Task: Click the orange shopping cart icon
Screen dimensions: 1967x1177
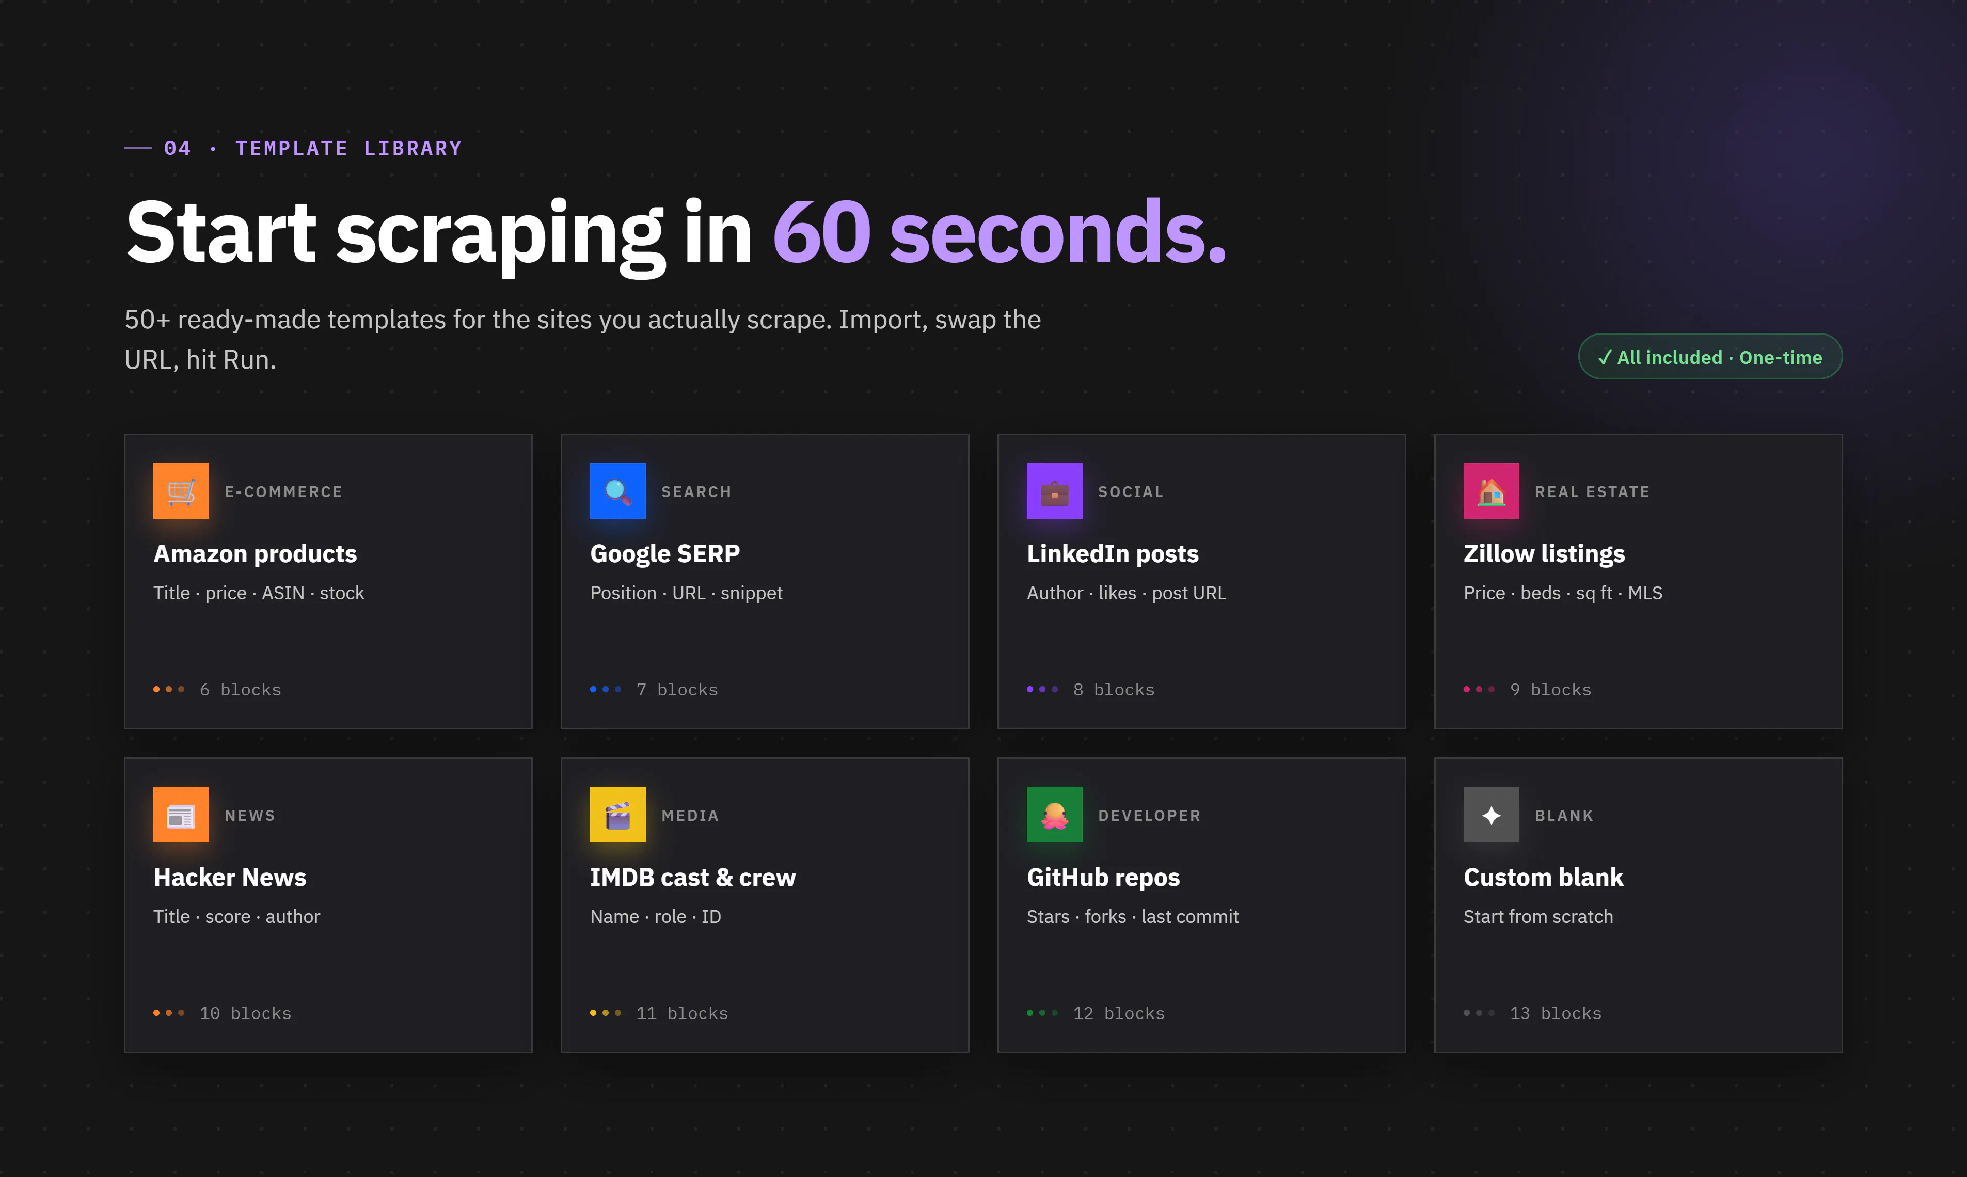Action: point(181,491)
